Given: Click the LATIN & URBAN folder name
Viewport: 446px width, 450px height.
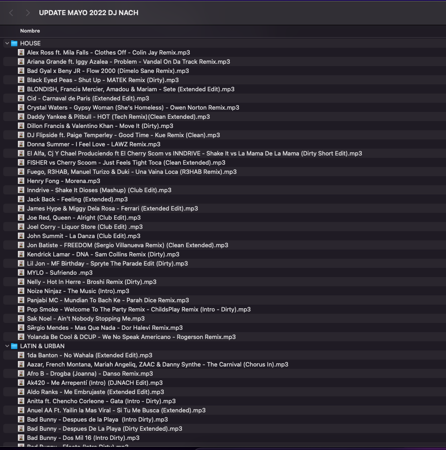Looking at the screenshot, I should point(42,346).
